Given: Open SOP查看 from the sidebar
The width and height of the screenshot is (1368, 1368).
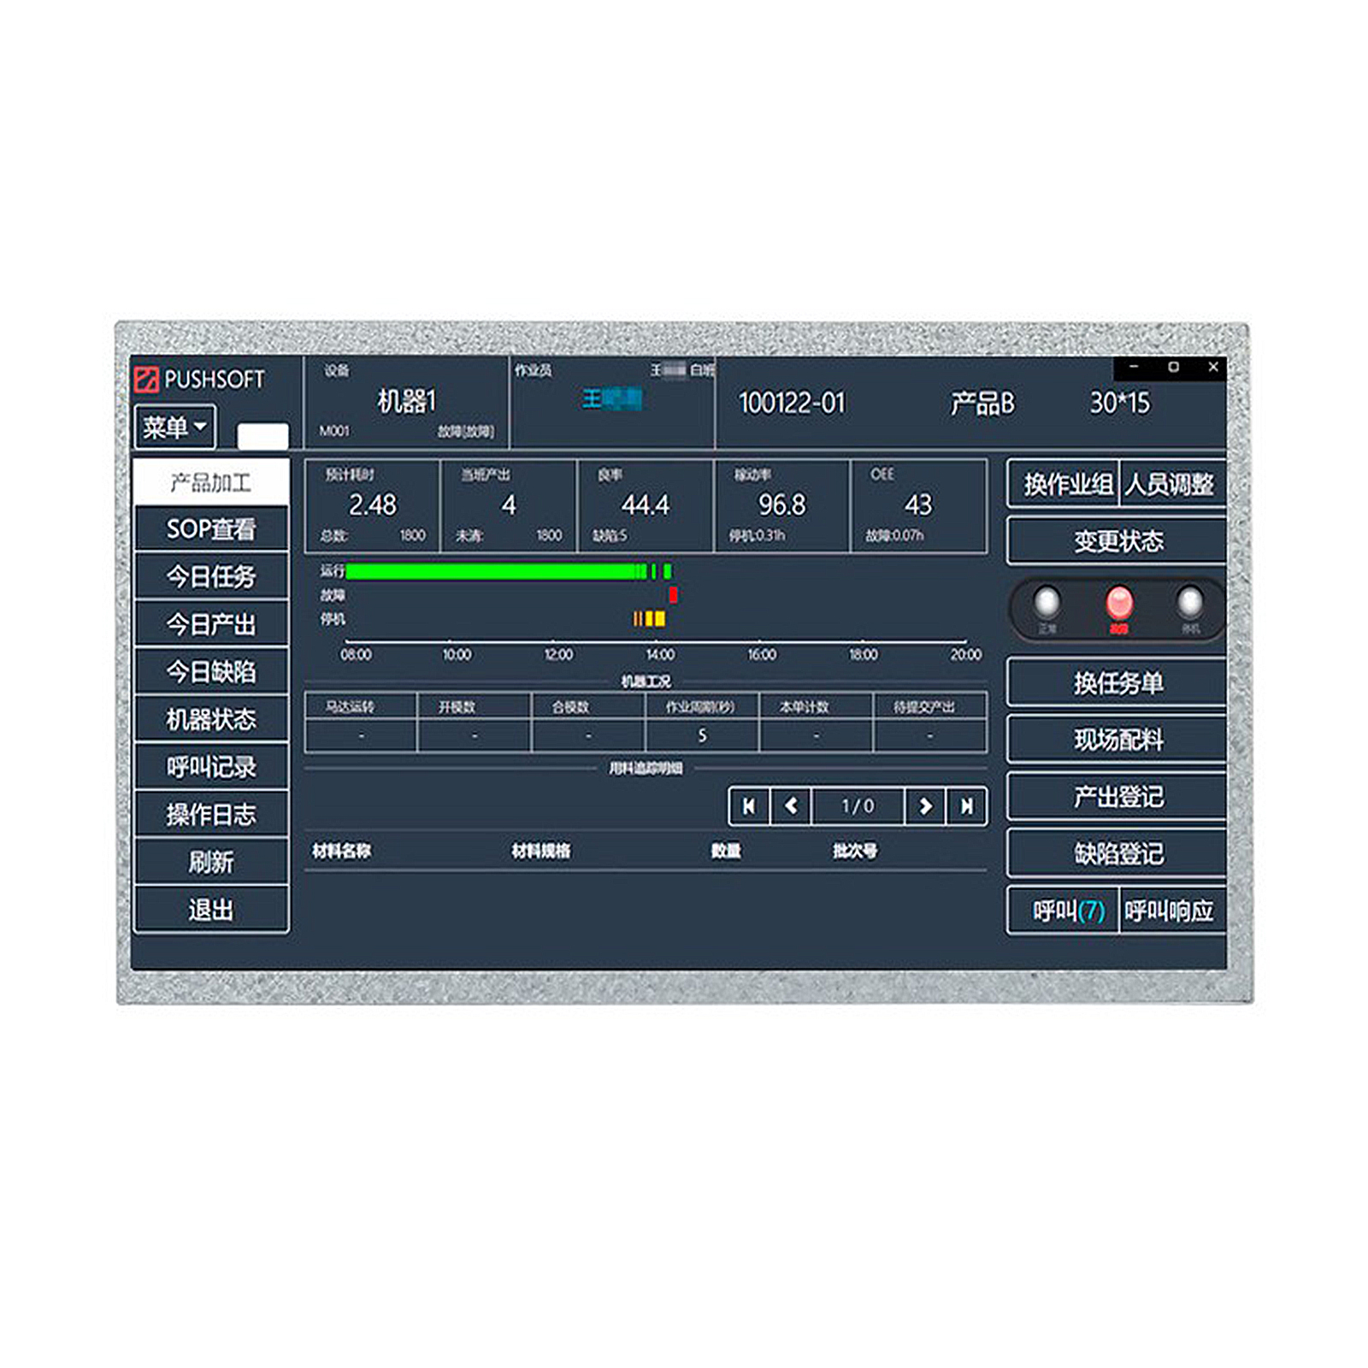Looking at the screenshot, I should (x=211, y=529).
